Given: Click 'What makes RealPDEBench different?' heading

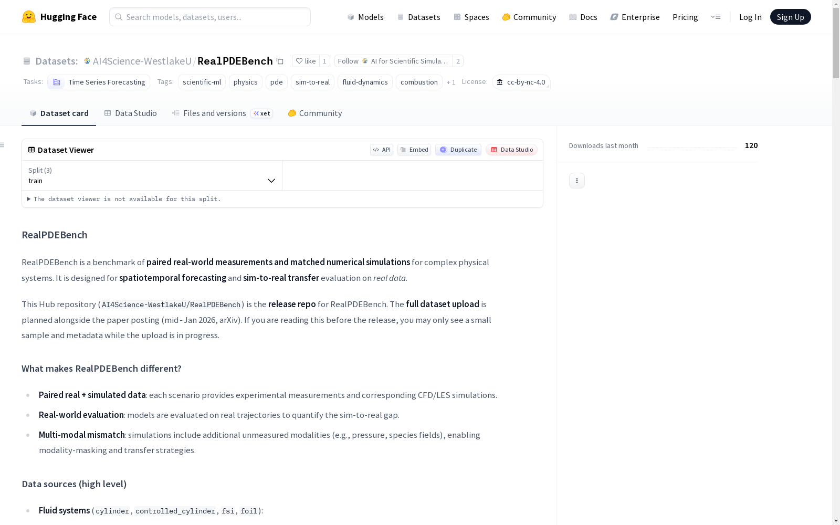Looking at the screenshot, I should pyautogui.click(x=101, y=369).
